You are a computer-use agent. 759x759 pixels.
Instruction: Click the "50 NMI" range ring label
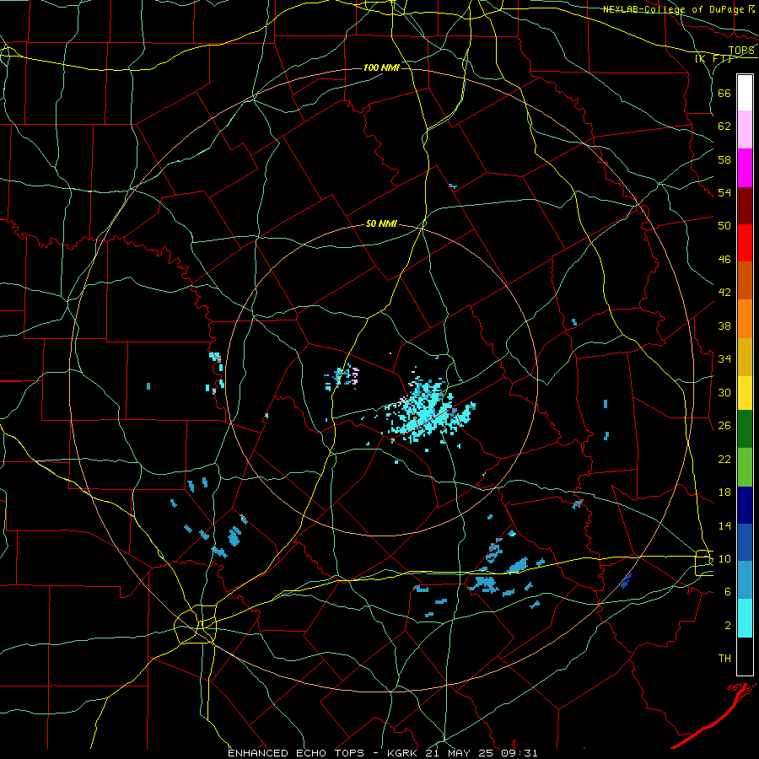click(381, 223)
